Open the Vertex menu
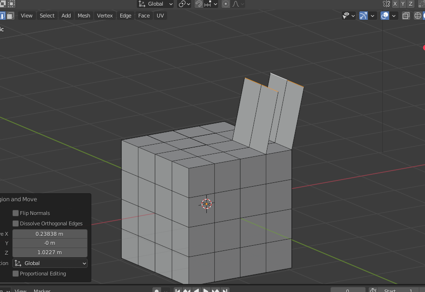 [105, 16]
